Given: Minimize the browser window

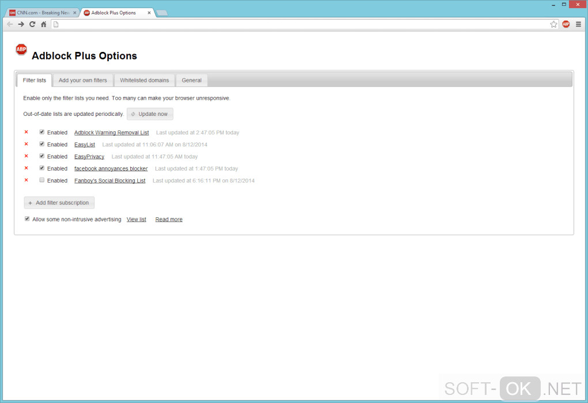Looking at the screenshot, I should pos(553,5).
